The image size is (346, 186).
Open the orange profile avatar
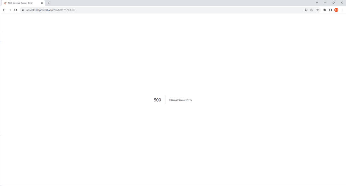pyautogui.click(x=336, y=10)
